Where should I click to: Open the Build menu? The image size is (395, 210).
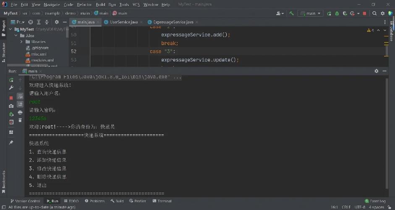(x=100, y=5)
